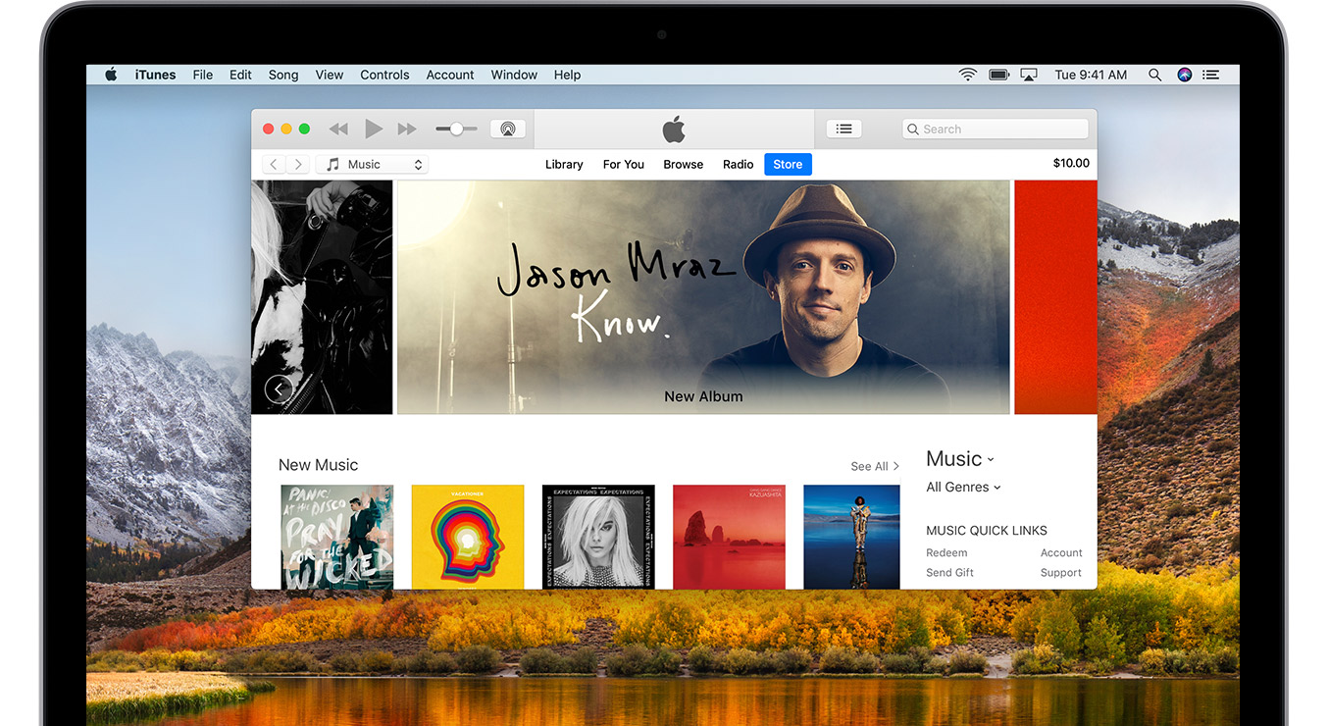This screenshot has width=1328, height=726.
Task: Click the forward navigation arrow
Action: pyautogui.click(x=297, y=165)
